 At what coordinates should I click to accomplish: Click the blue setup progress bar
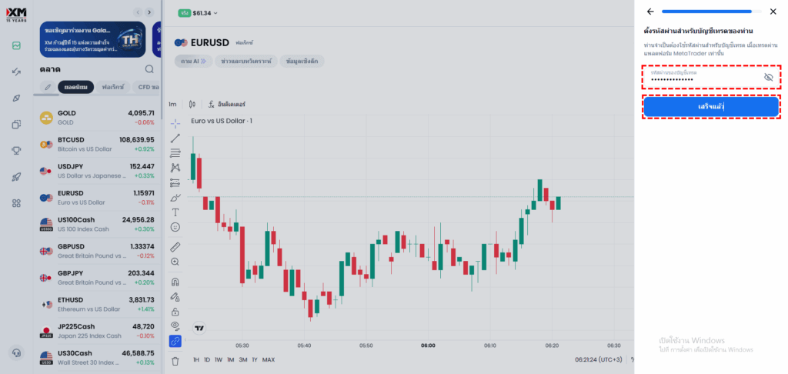[x=706, y=12]
